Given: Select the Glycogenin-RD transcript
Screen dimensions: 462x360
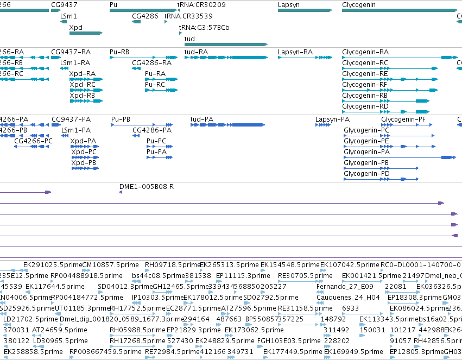Looking at the screenshot, I should (365, 106).
